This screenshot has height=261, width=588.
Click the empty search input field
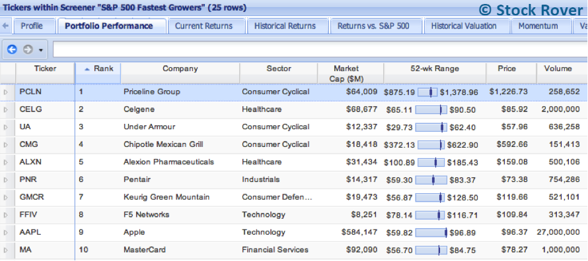pyautogui.click(x=320, y=49)
